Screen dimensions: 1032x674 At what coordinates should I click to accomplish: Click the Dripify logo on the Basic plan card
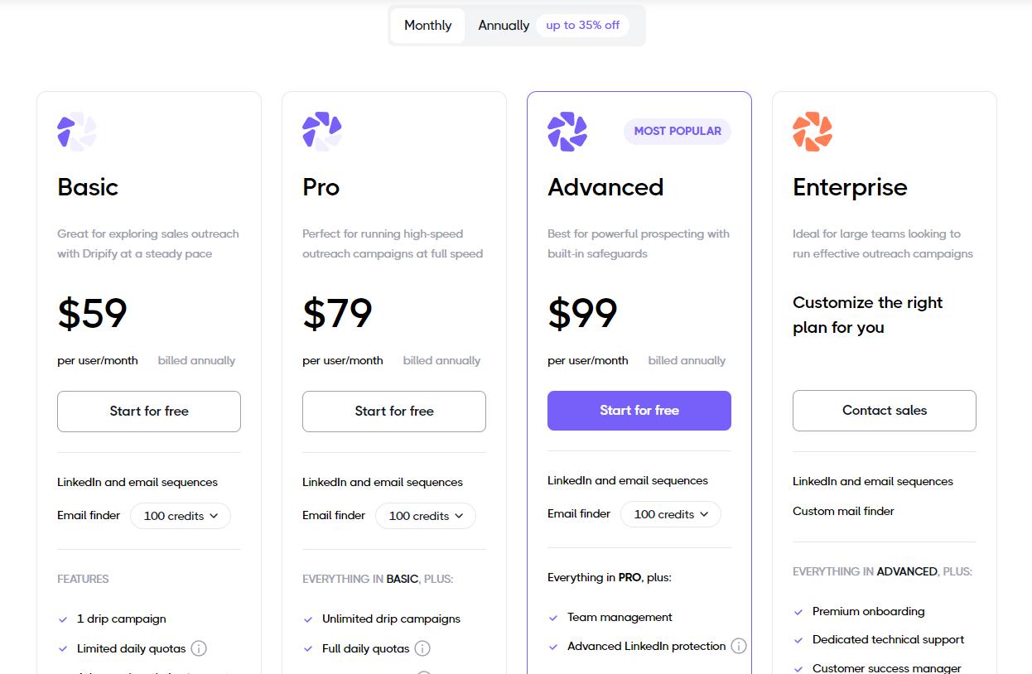pyautogui.click(x=76, y=131)
